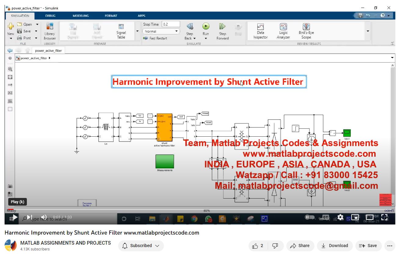Switch to the Simulation ribbon tab
Viewport: 399px width, 255px height.
[x=20, y=16]
